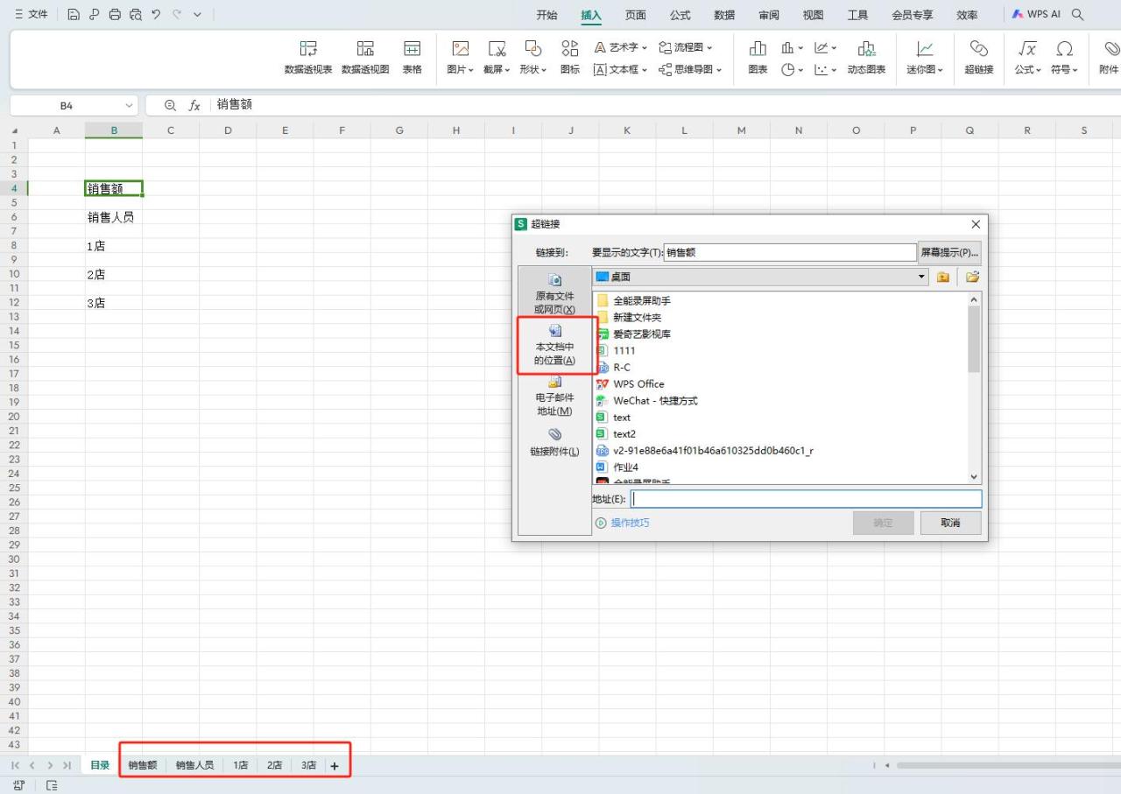Insert a PivotTable (数据透视表)

point(308,58)
